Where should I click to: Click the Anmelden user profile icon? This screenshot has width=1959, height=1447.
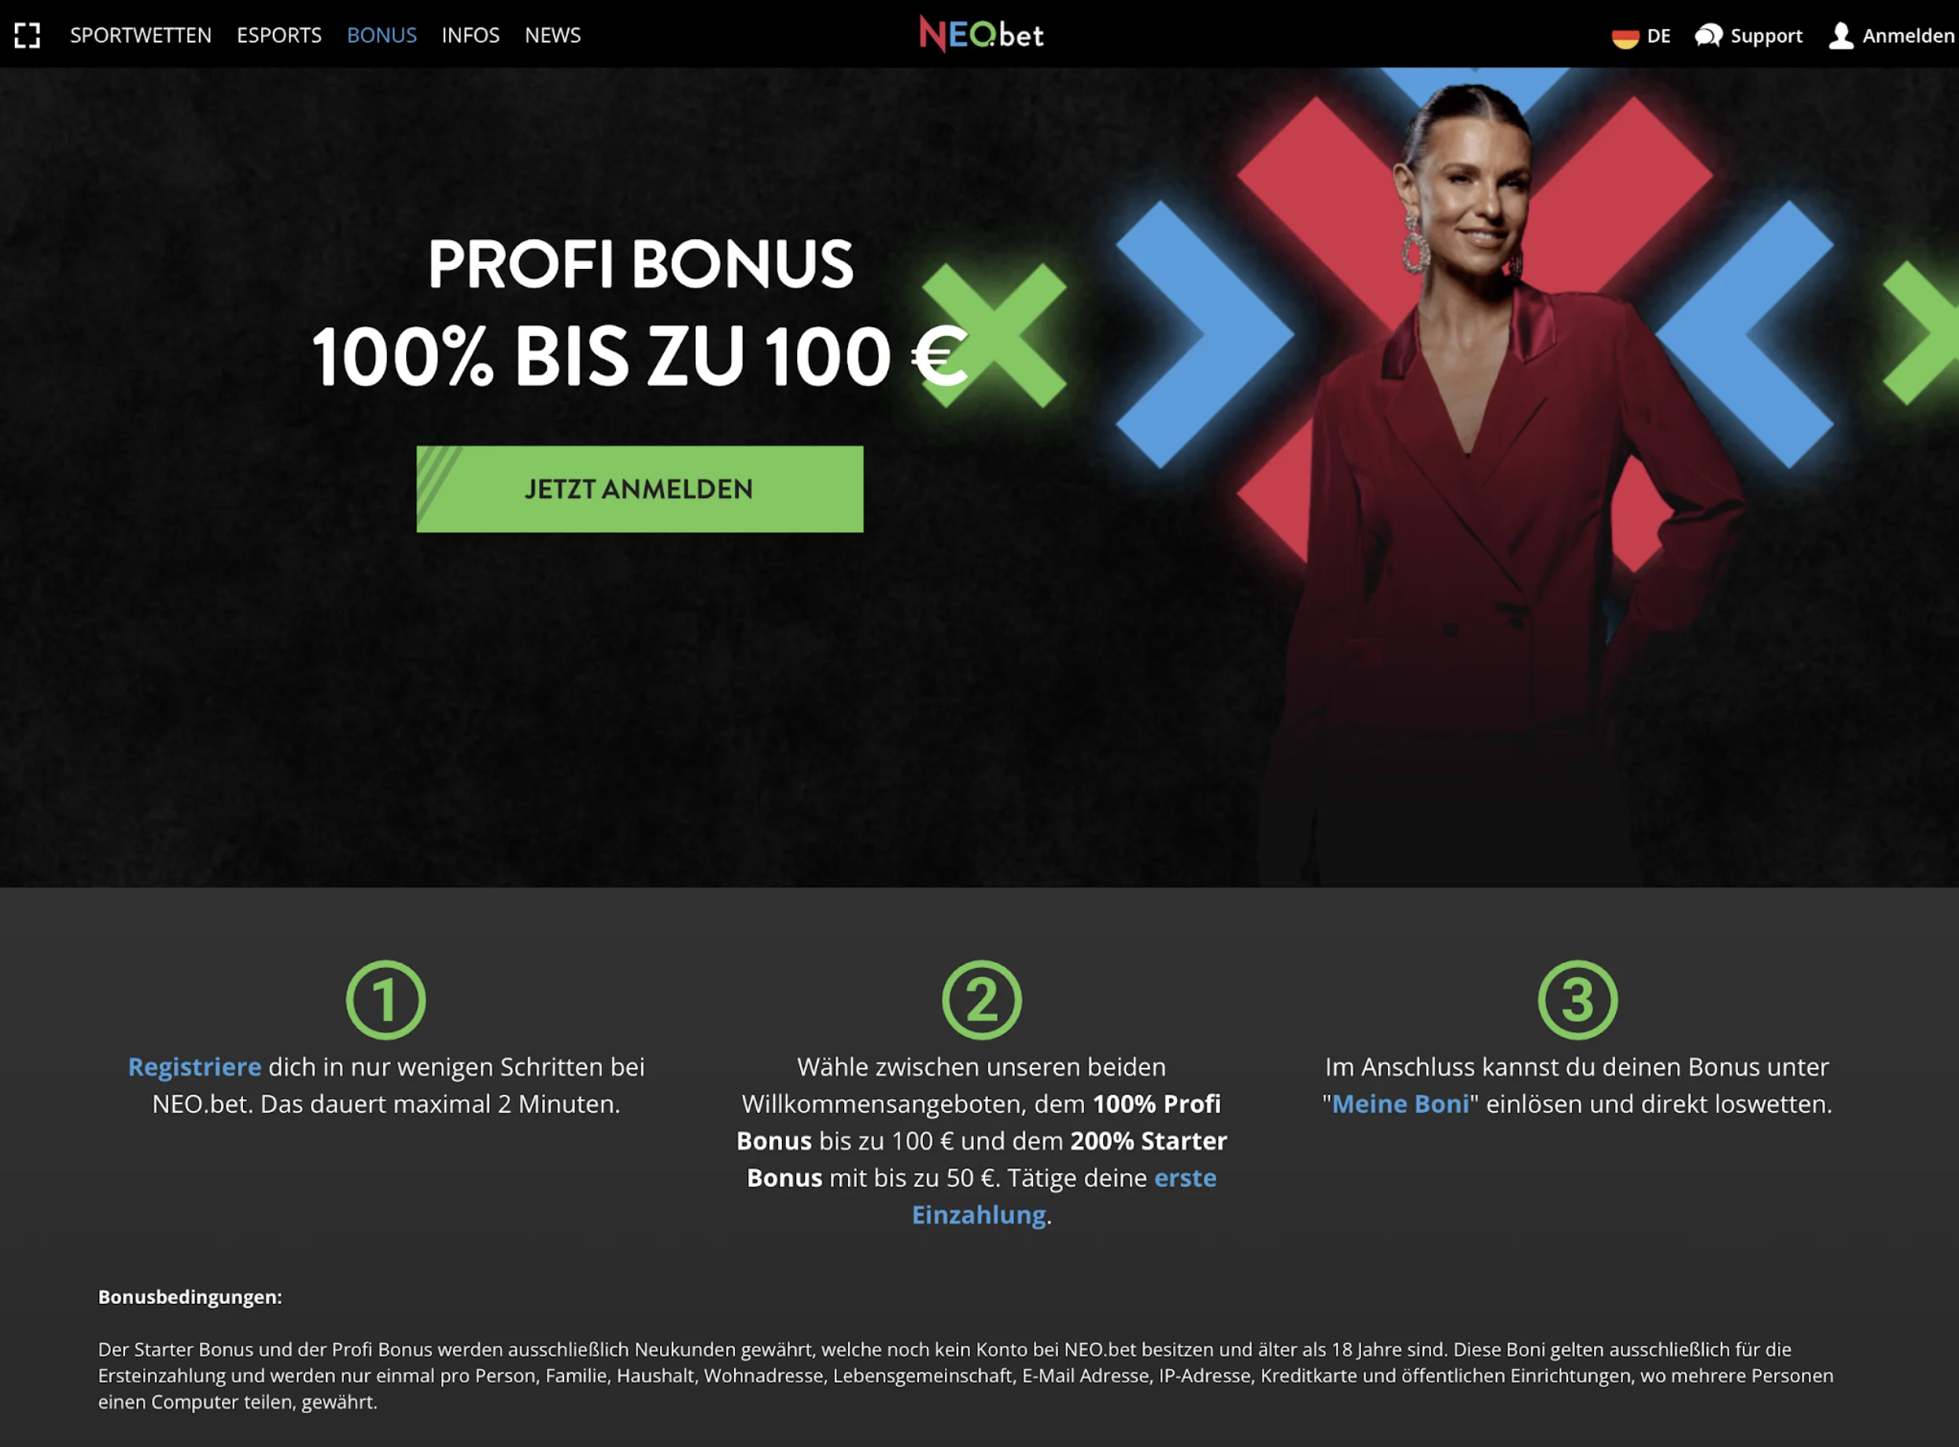1841,36
